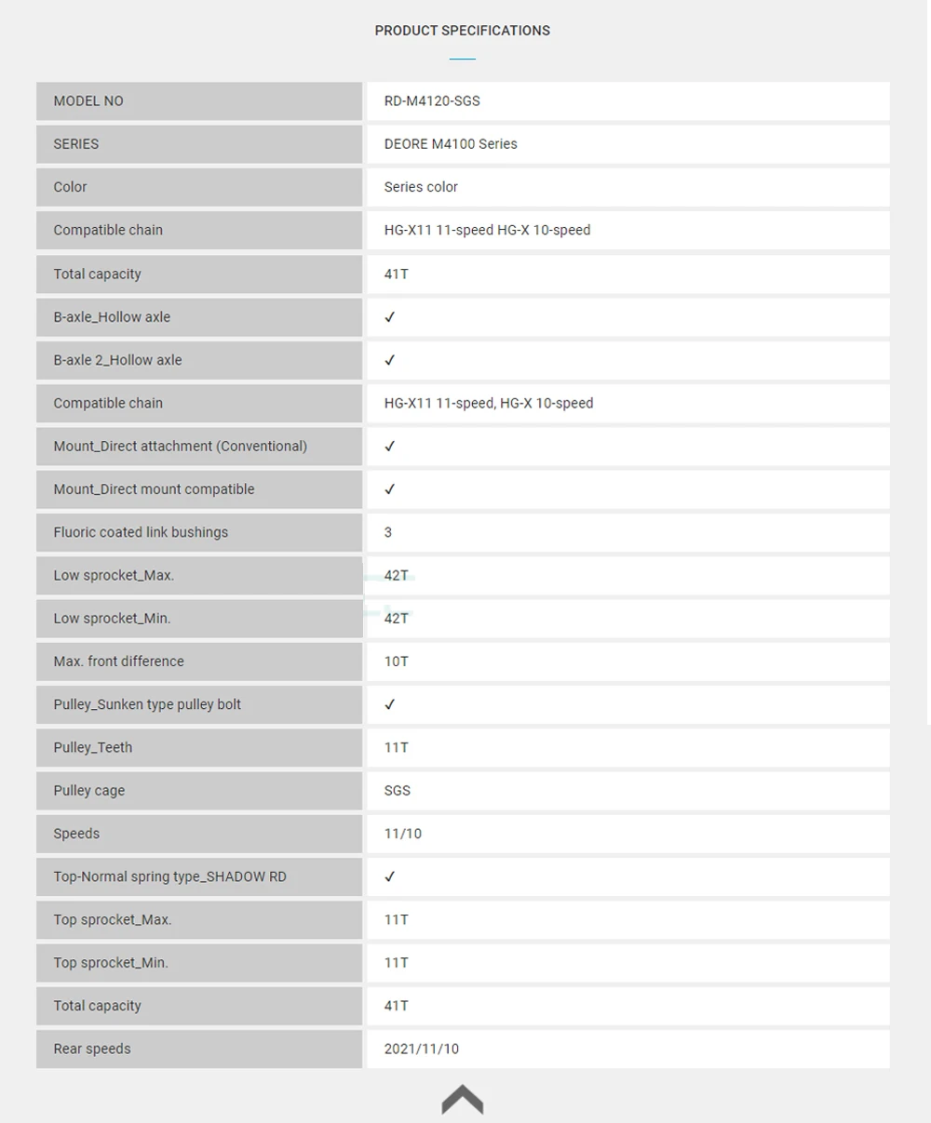Click the DEORE M4100 Series value
Viewport: 931px width, 1123px height.
(451, 144)
